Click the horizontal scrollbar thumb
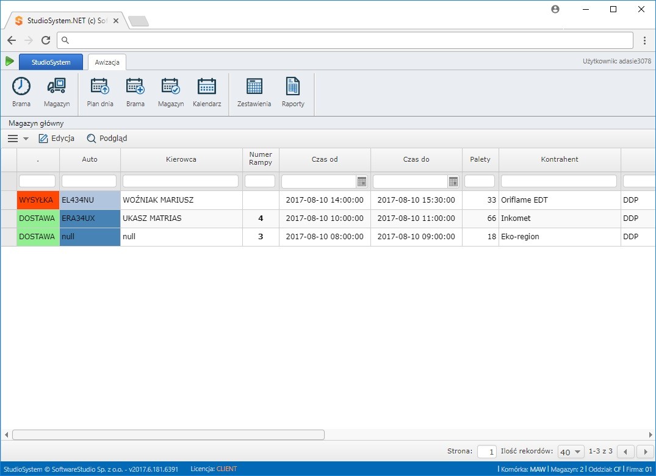The image size is (656, 476). [168, 435]
